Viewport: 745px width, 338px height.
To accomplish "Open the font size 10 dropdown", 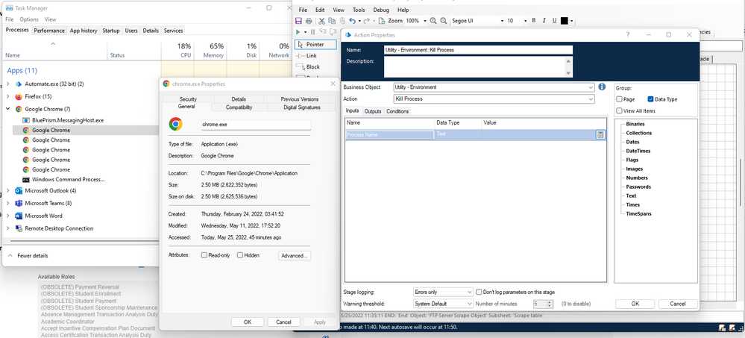I will [525, 21].
